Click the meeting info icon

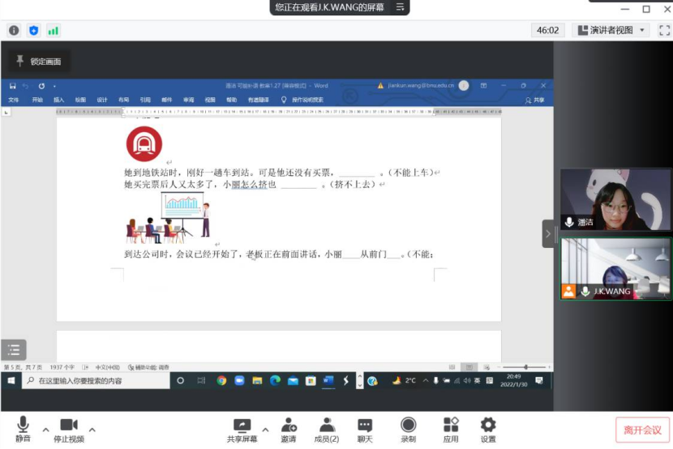(14, 30)
